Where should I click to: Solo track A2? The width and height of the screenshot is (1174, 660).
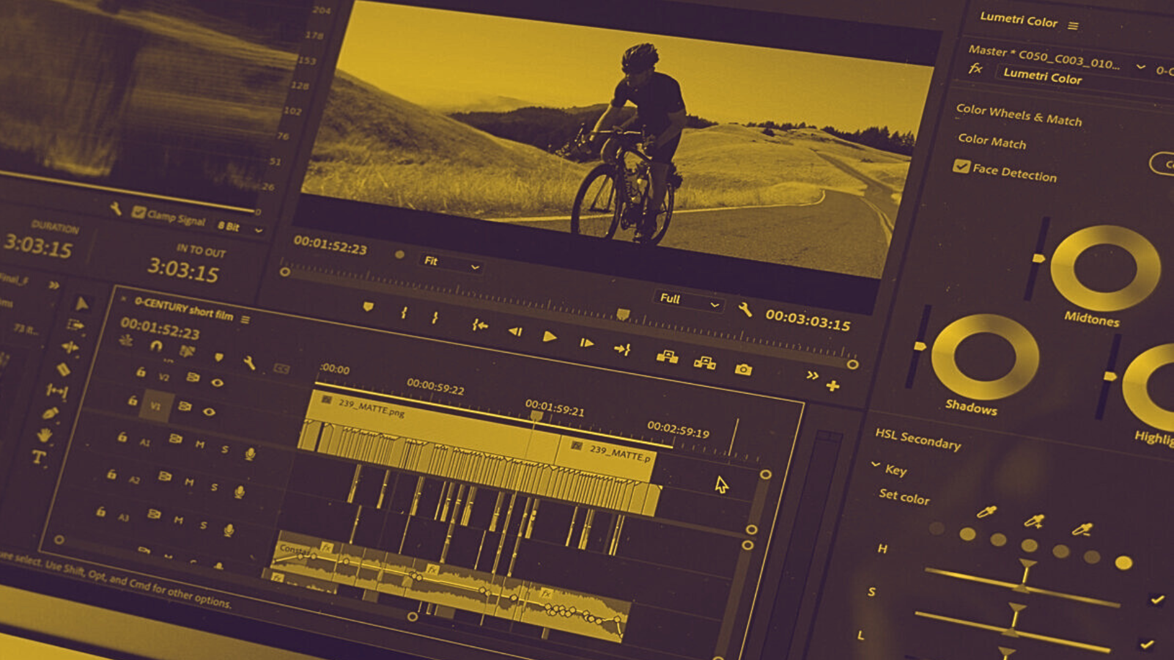[x=214, y=487]
